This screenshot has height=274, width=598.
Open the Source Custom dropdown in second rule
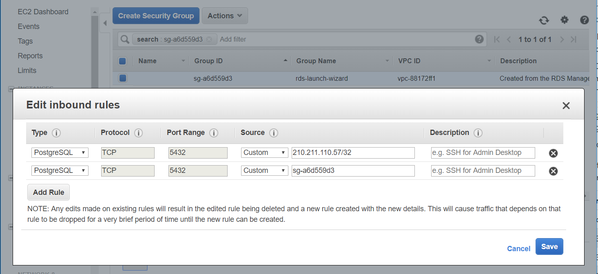coord(265,170)
